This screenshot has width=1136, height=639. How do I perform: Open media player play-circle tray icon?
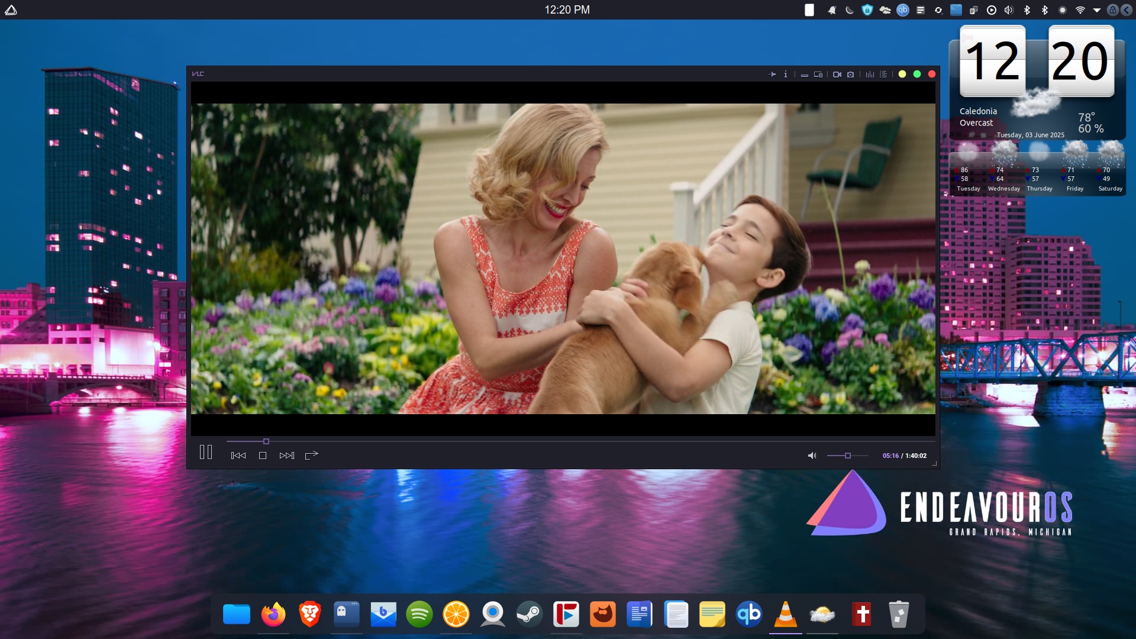[x=992, y=10]
